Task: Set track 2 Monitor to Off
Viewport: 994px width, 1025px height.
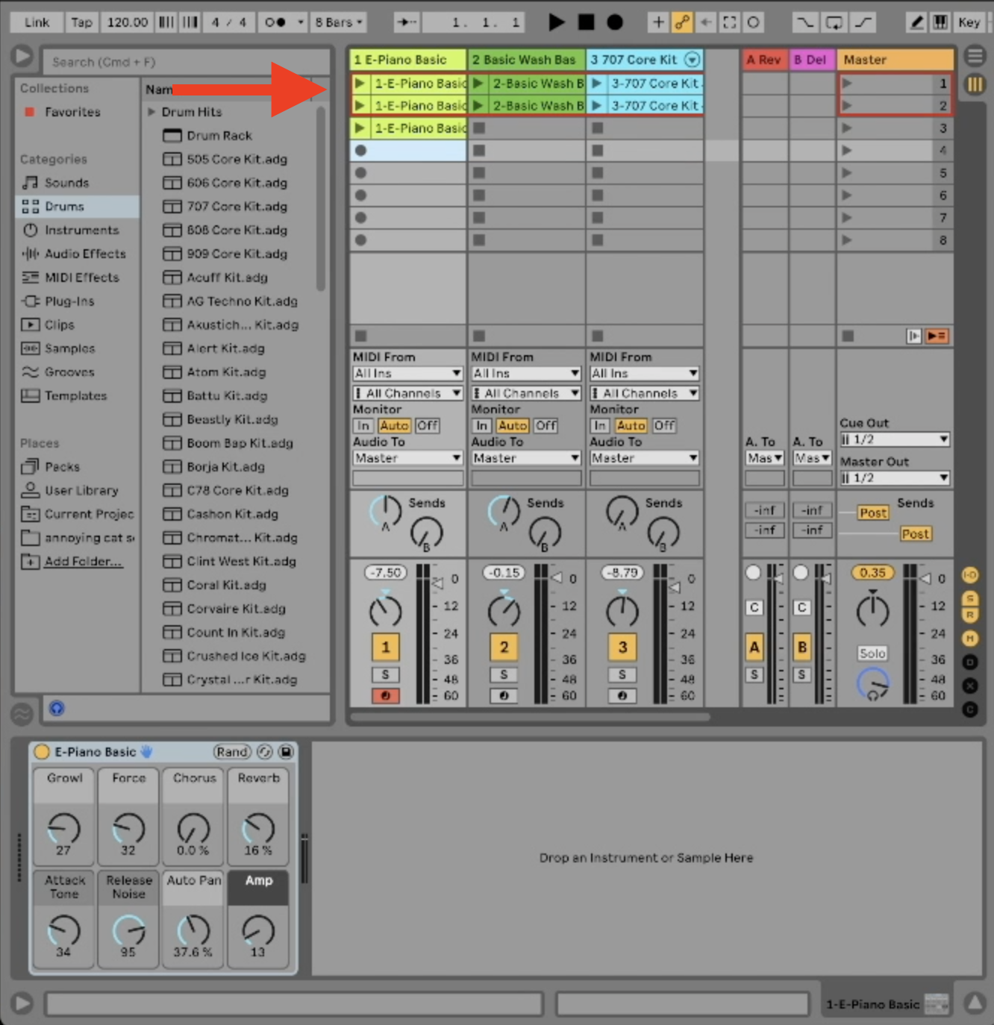Action: [x=546, y=425]
